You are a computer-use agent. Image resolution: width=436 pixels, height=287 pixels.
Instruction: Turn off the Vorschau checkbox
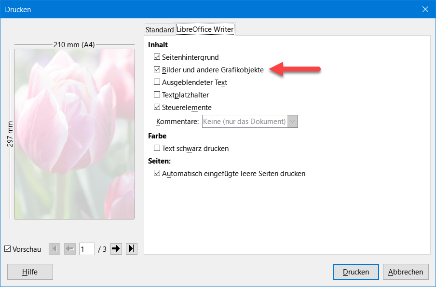[7, 249]
